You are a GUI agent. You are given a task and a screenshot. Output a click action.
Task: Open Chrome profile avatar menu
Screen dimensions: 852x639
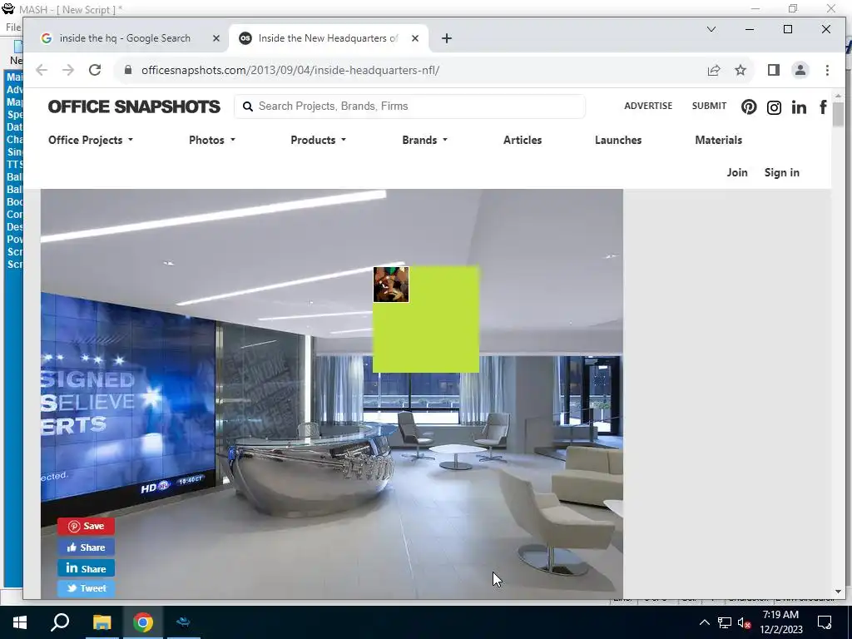(x=800, y=70)
